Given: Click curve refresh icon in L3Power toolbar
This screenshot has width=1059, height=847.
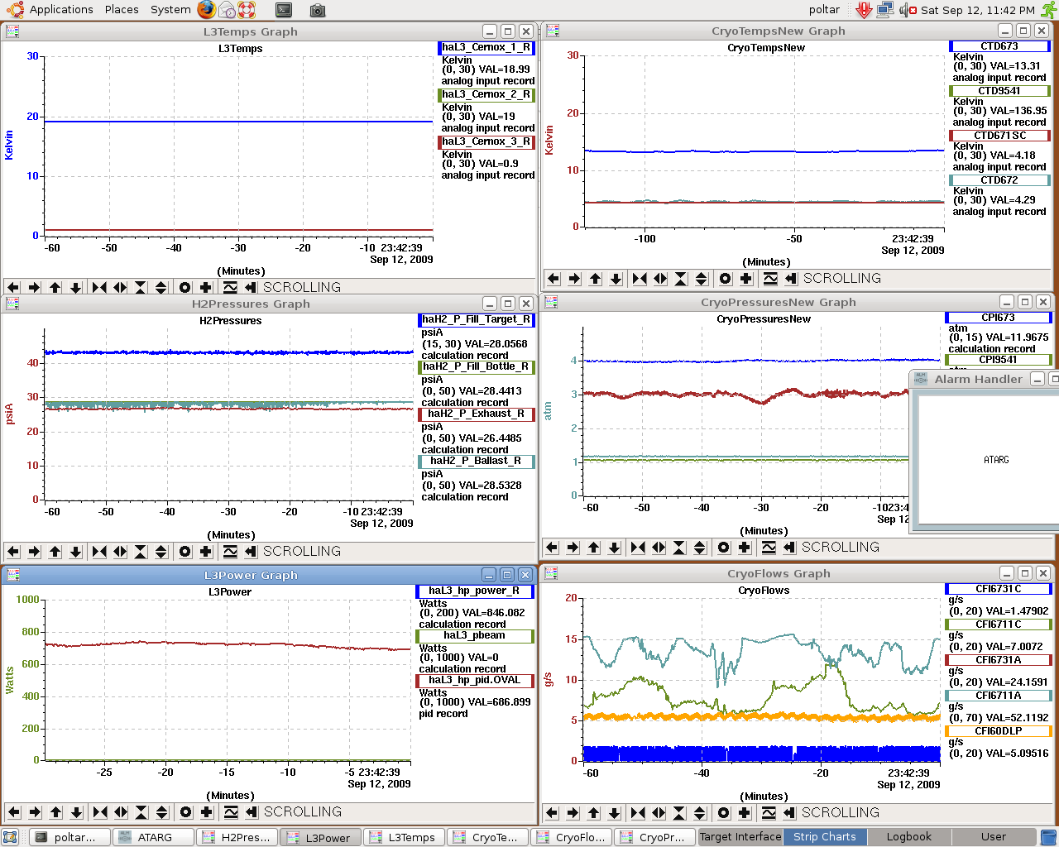Looking at the screenshot, I should [231, 812].
